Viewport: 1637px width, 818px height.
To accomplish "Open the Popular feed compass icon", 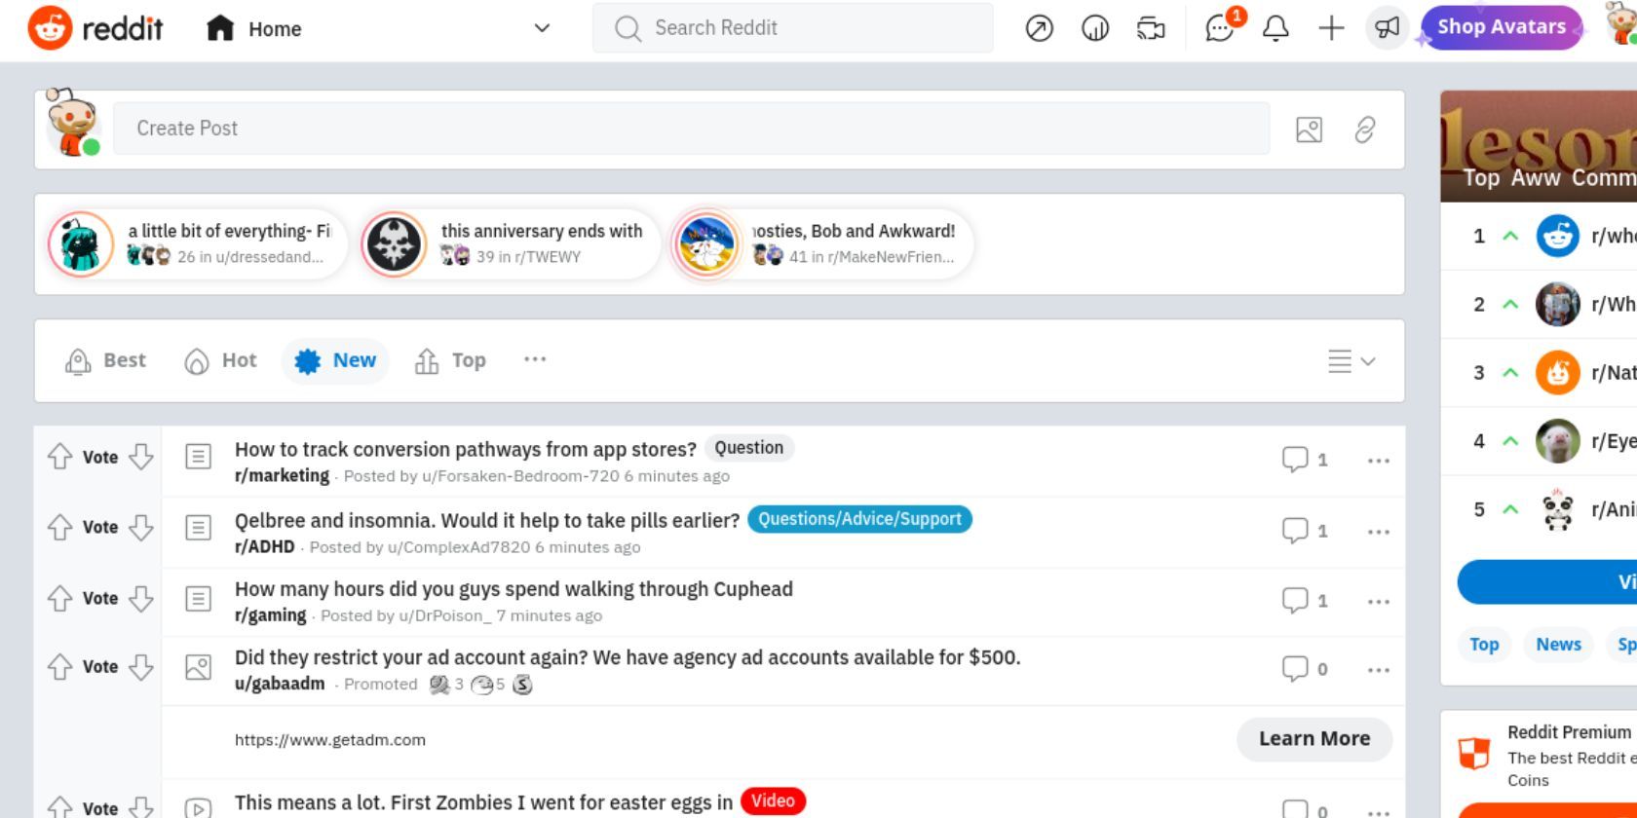I will pos(1040,28).
